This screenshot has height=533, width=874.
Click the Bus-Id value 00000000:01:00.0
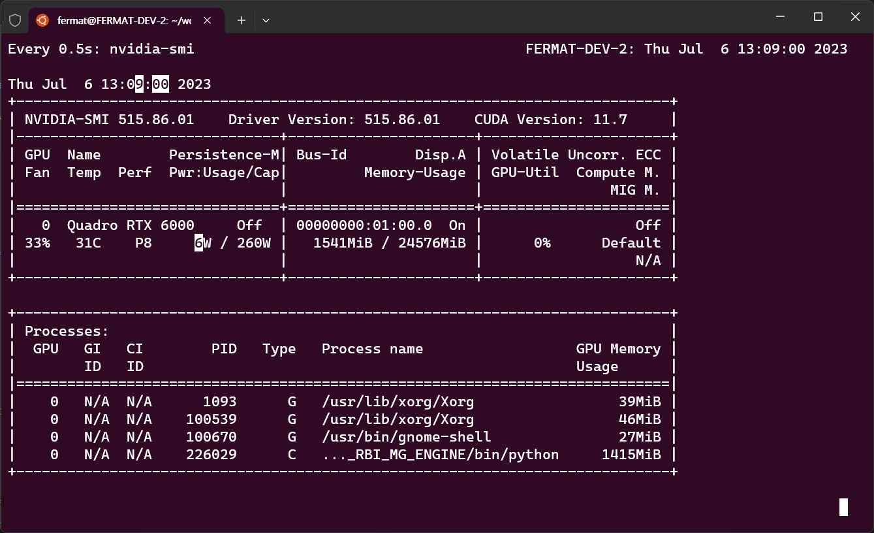364,225
